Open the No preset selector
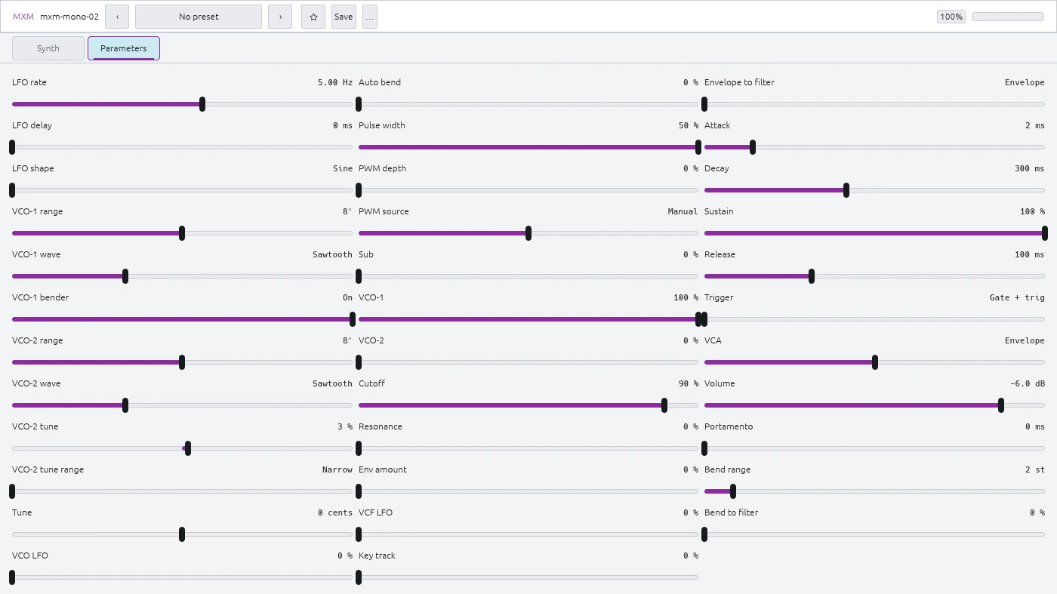This screenshot has height=594, width=1057. 199,17
